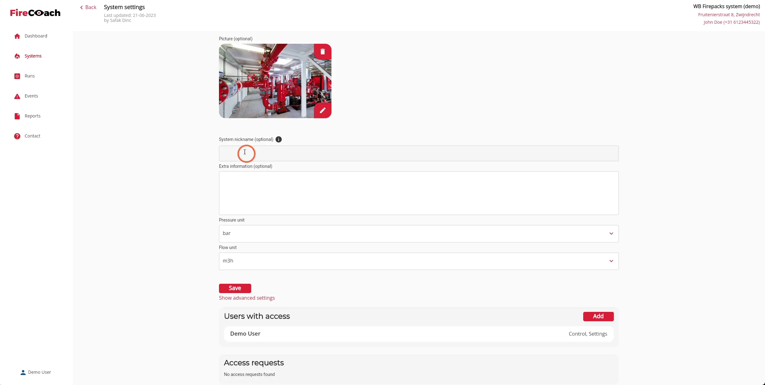Show info tooltip for System nickname
Image resolution: width=765 pixels, height=385 pixels.
(279, 139)
